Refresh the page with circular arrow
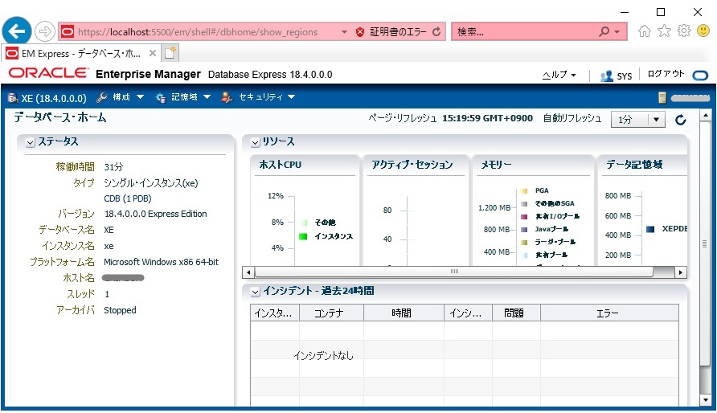 pos(681,120)
